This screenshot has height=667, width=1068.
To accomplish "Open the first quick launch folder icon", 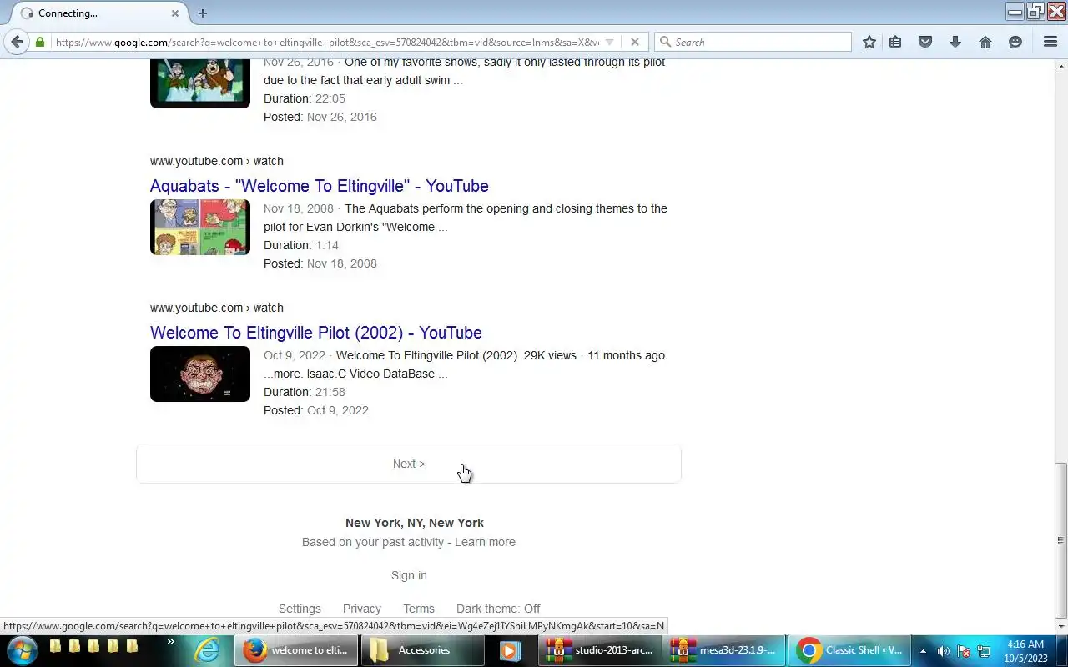I will (x=55, y=646).
